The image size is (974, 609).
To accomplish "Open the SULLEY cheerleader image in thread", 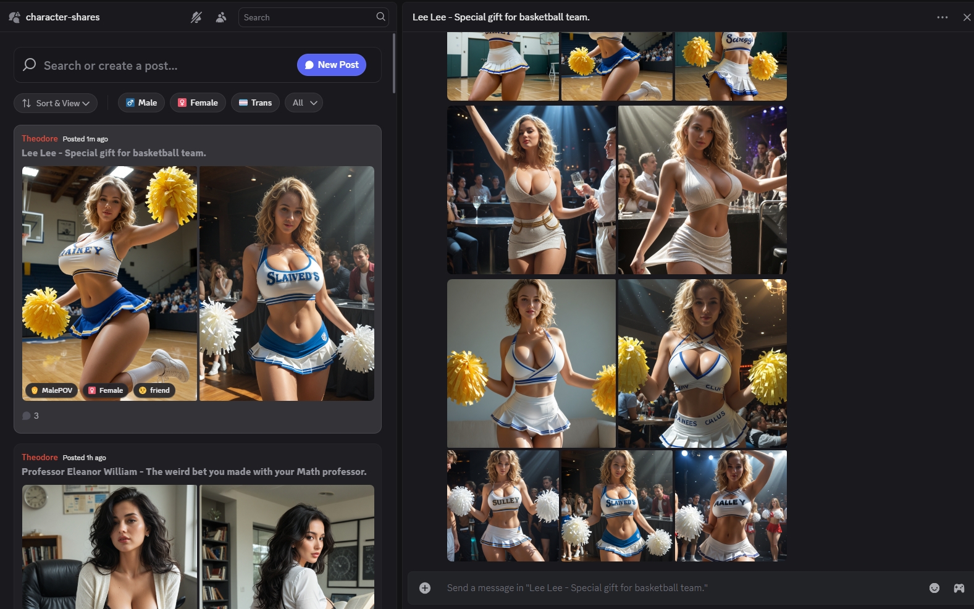I will pyautogui.click(x=503, y=506).
